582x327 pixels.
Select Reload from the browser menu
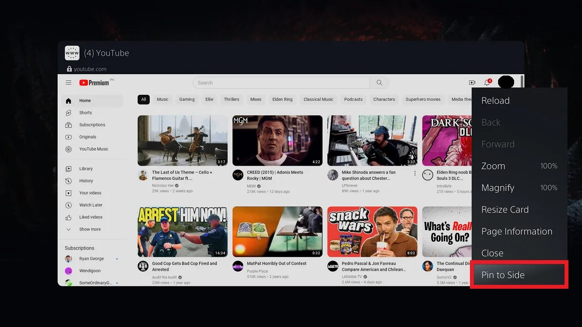[495, 101]
